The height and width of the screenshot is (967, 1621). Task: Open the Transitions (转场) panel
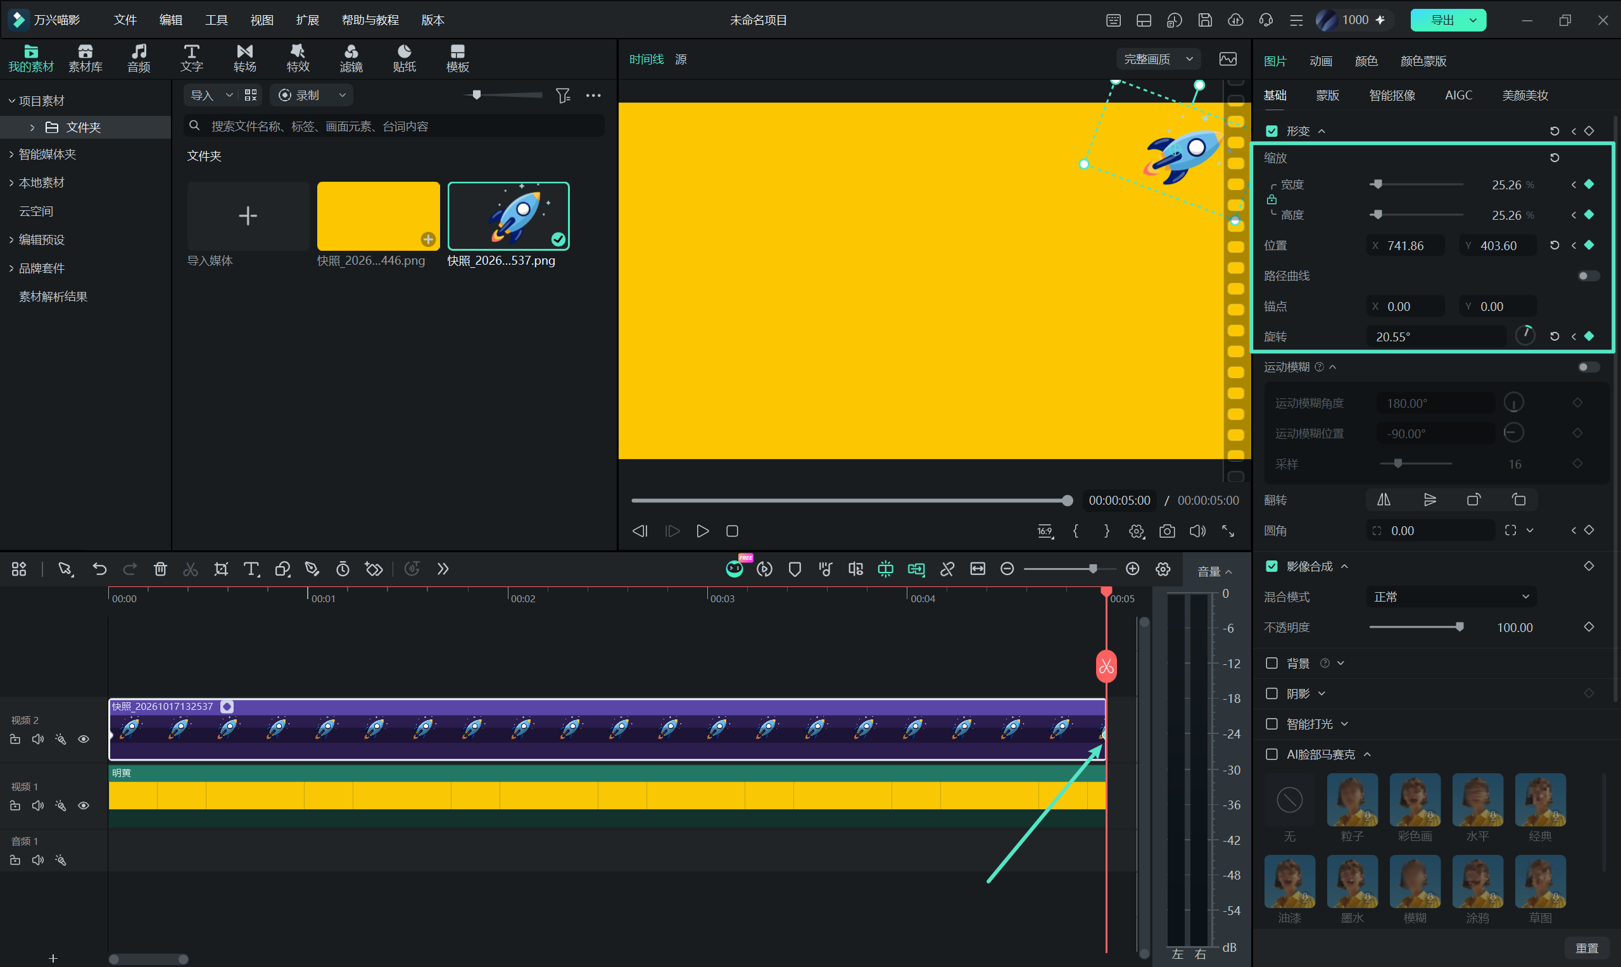pos(244,58)
